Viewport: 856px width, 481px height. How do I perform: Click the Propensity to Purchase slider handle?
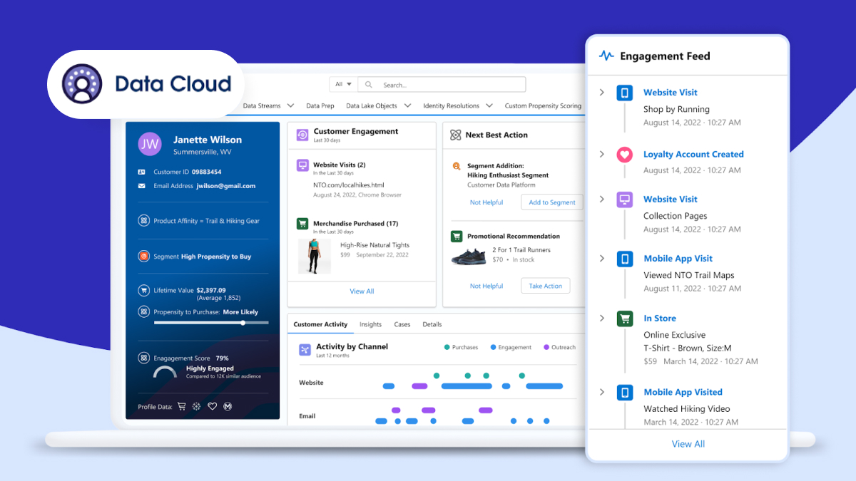[x=243, y=323]
